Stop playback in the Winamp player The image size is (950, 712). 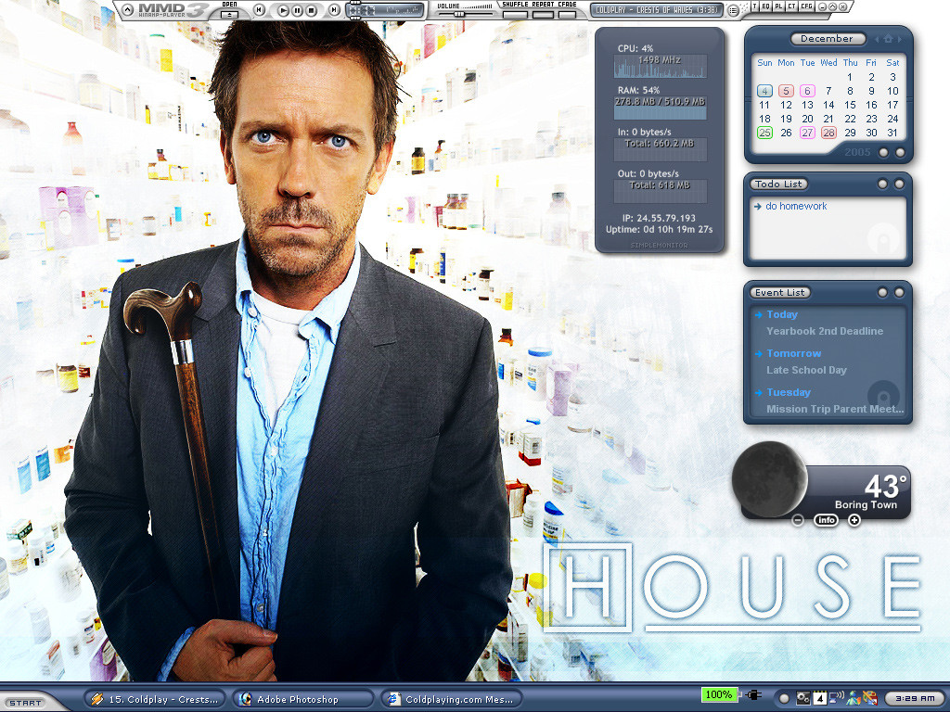(x=312, y=10)
